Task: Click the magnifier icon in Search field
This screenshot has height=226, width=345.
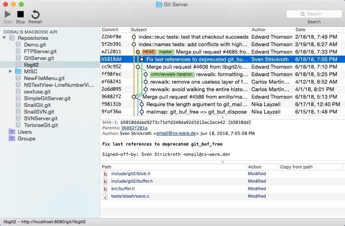Action: coord(303,14)
